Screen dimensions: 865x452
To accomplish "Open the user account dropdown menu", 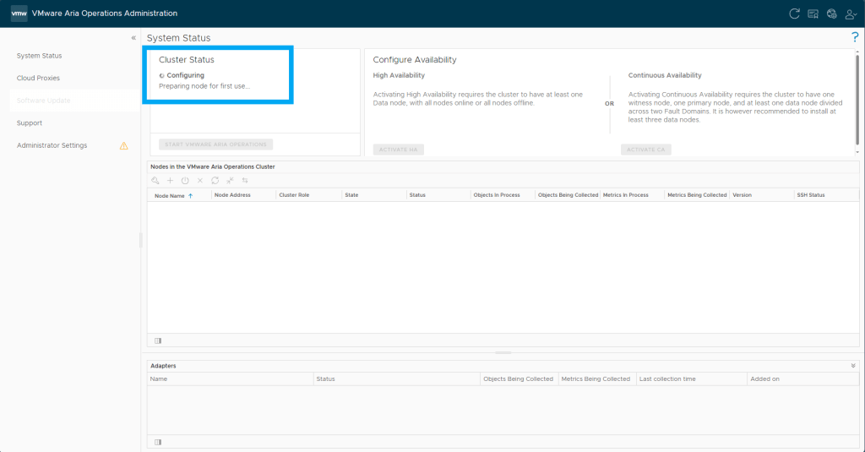I will click(x=851, y=14).
